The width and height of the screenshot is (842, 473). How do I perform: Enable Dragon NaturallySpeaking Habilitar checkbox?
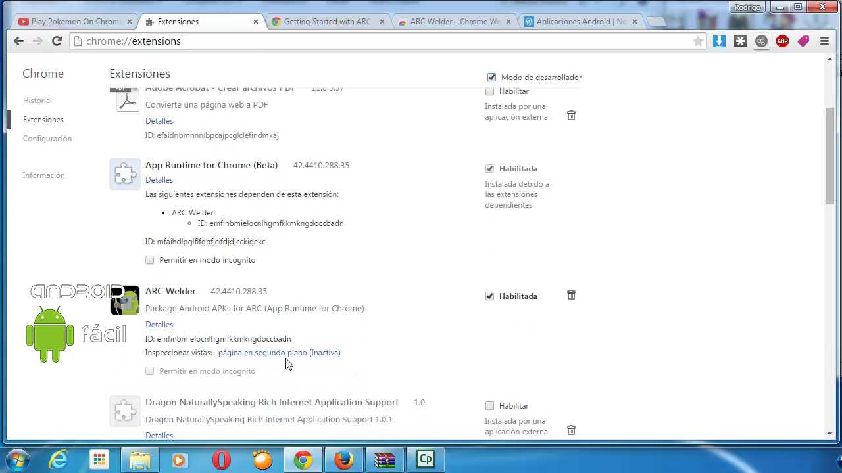(x=489, y=405)
